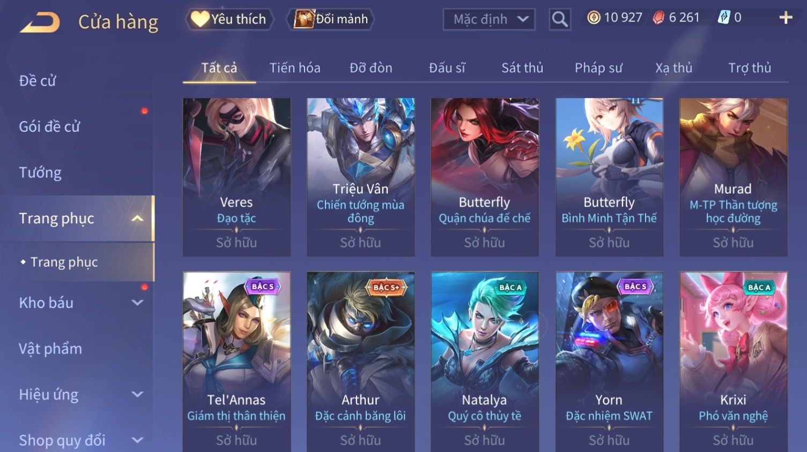Expand the Kho báu sidebar section
The image size is (807, 452).
pos(137,303)
